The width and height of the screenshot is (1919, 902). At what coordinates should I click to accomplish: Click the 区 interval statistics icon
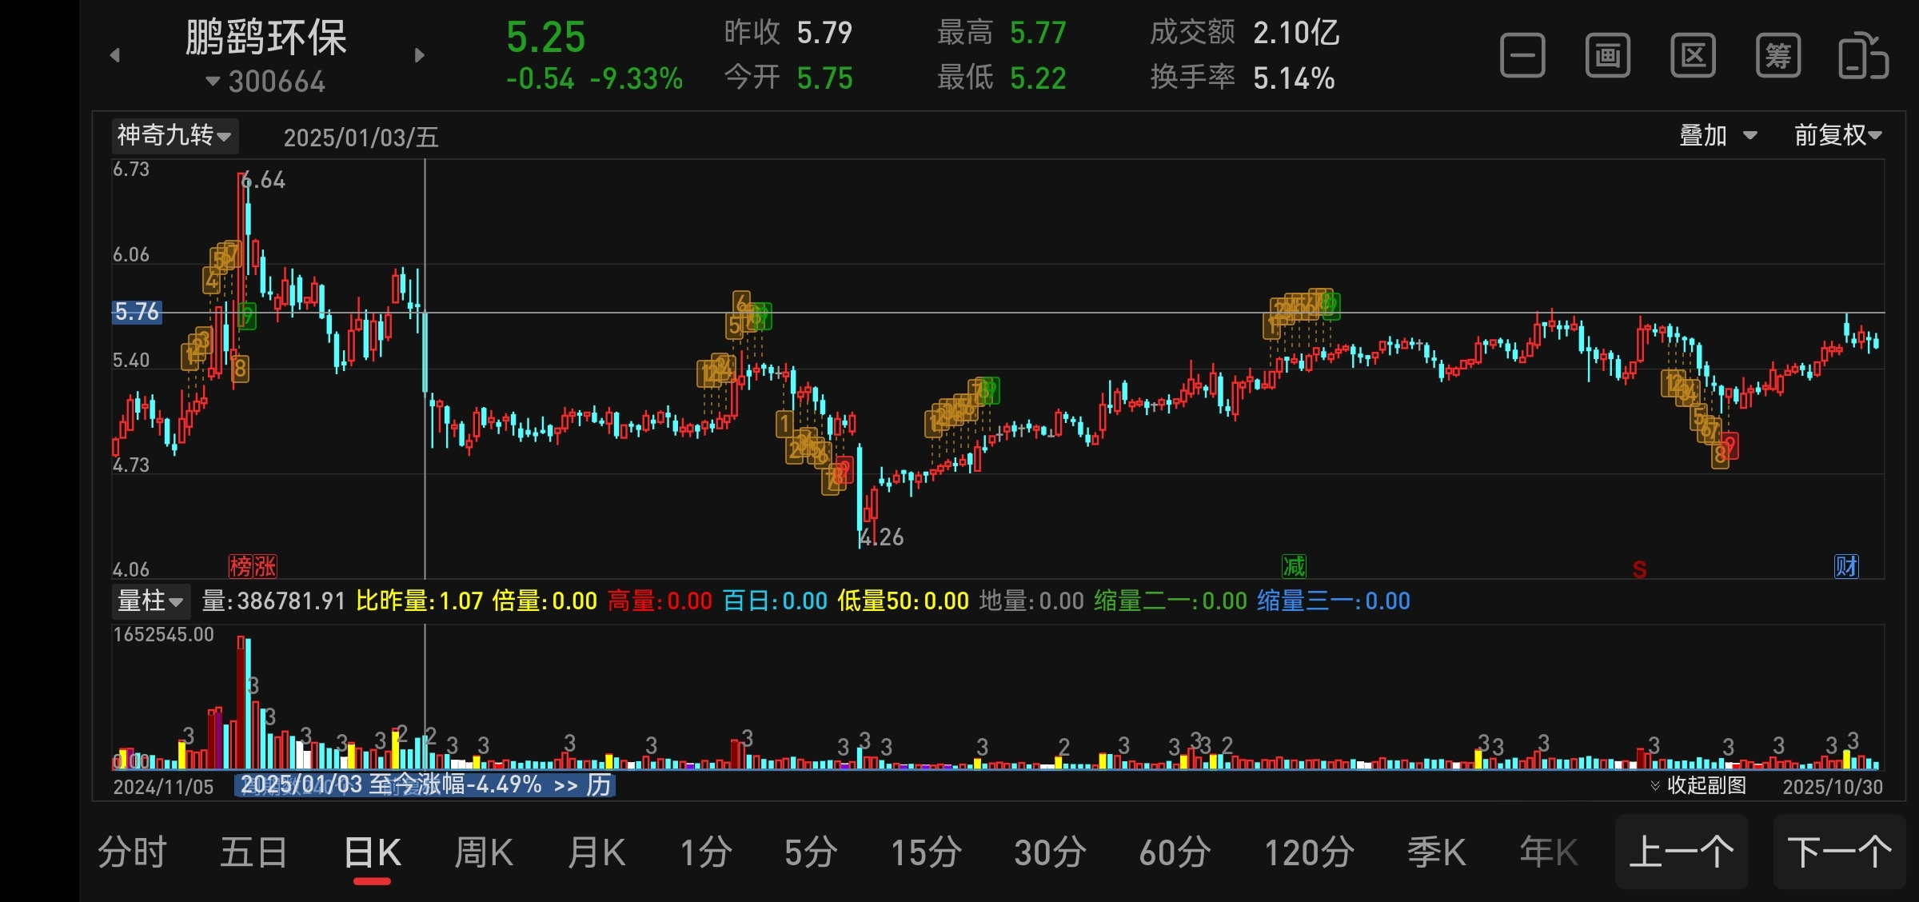[1693, 56]
